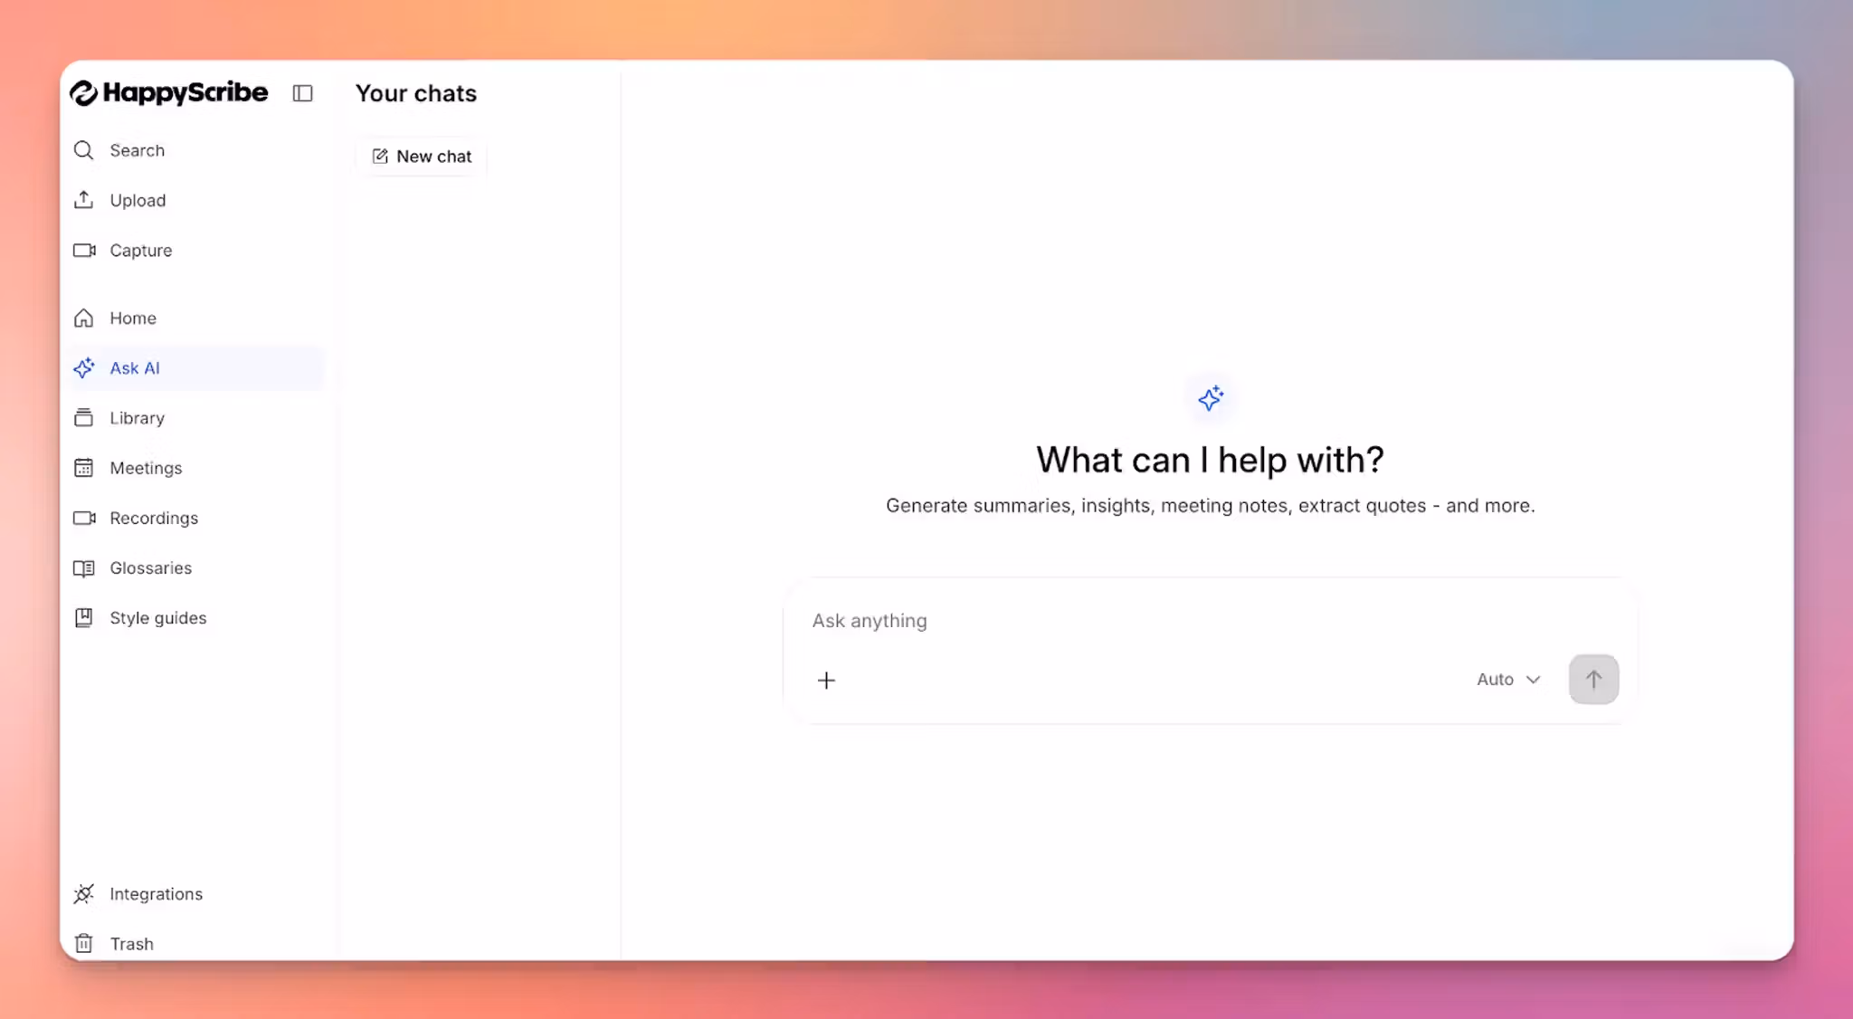Switch to the Ask AI section
The height and width of the screenshot is (1019, 1853).
(x=135, y=368)
